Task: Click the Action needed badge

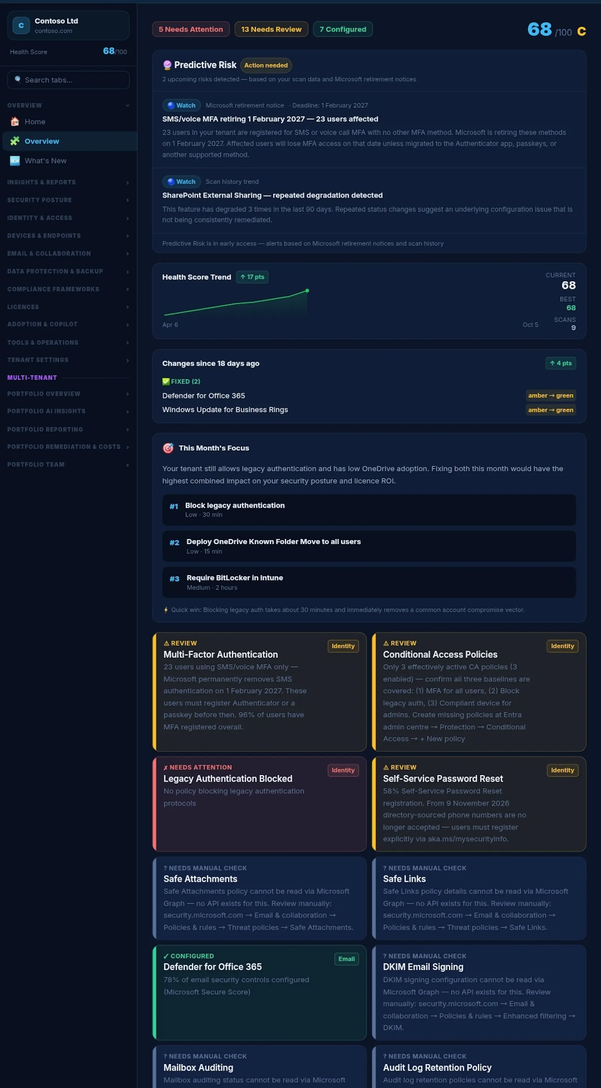Action: pyautogui.click(x=266, y=65)
